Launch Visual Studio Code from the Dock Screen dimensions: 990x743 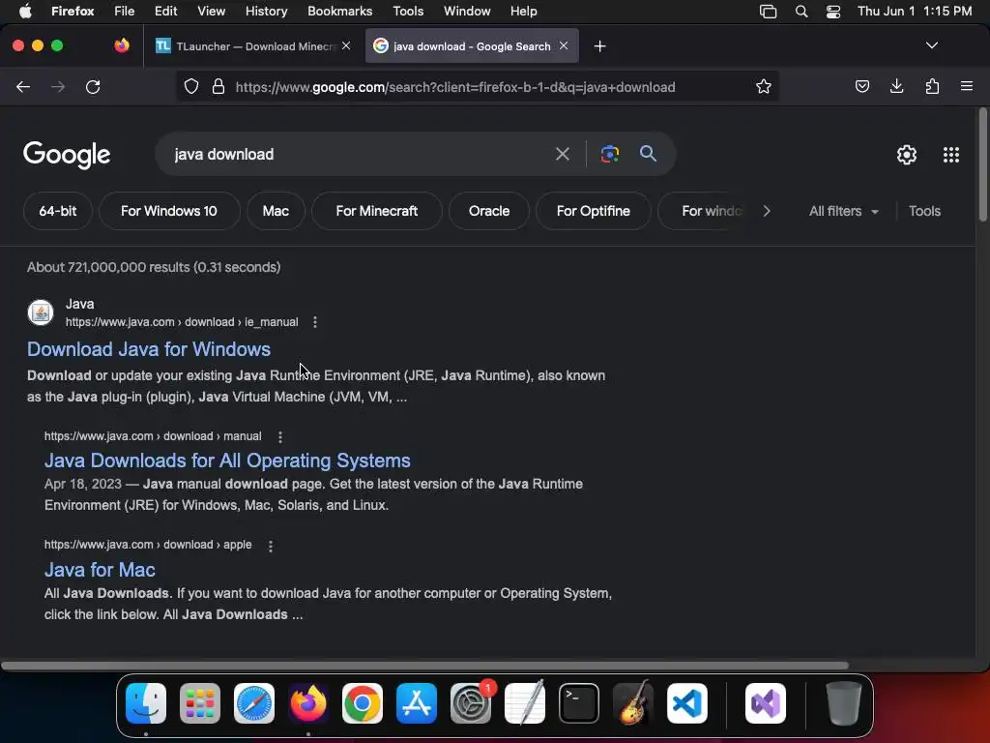click(687, 703)
